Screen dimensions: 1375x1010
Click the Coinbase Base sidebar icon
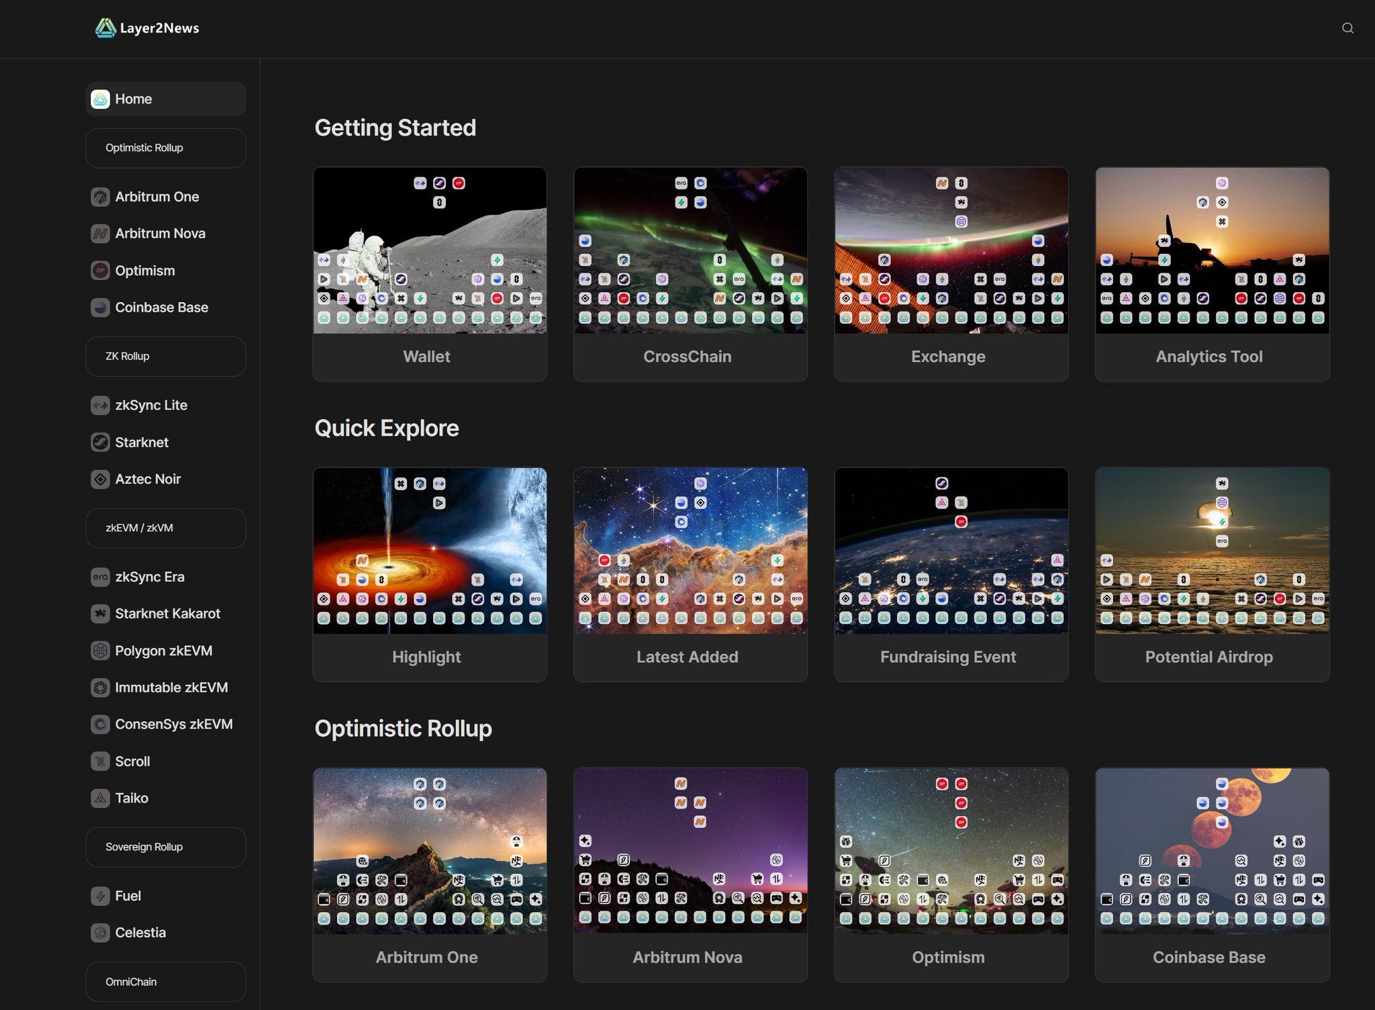pos(100,308)
